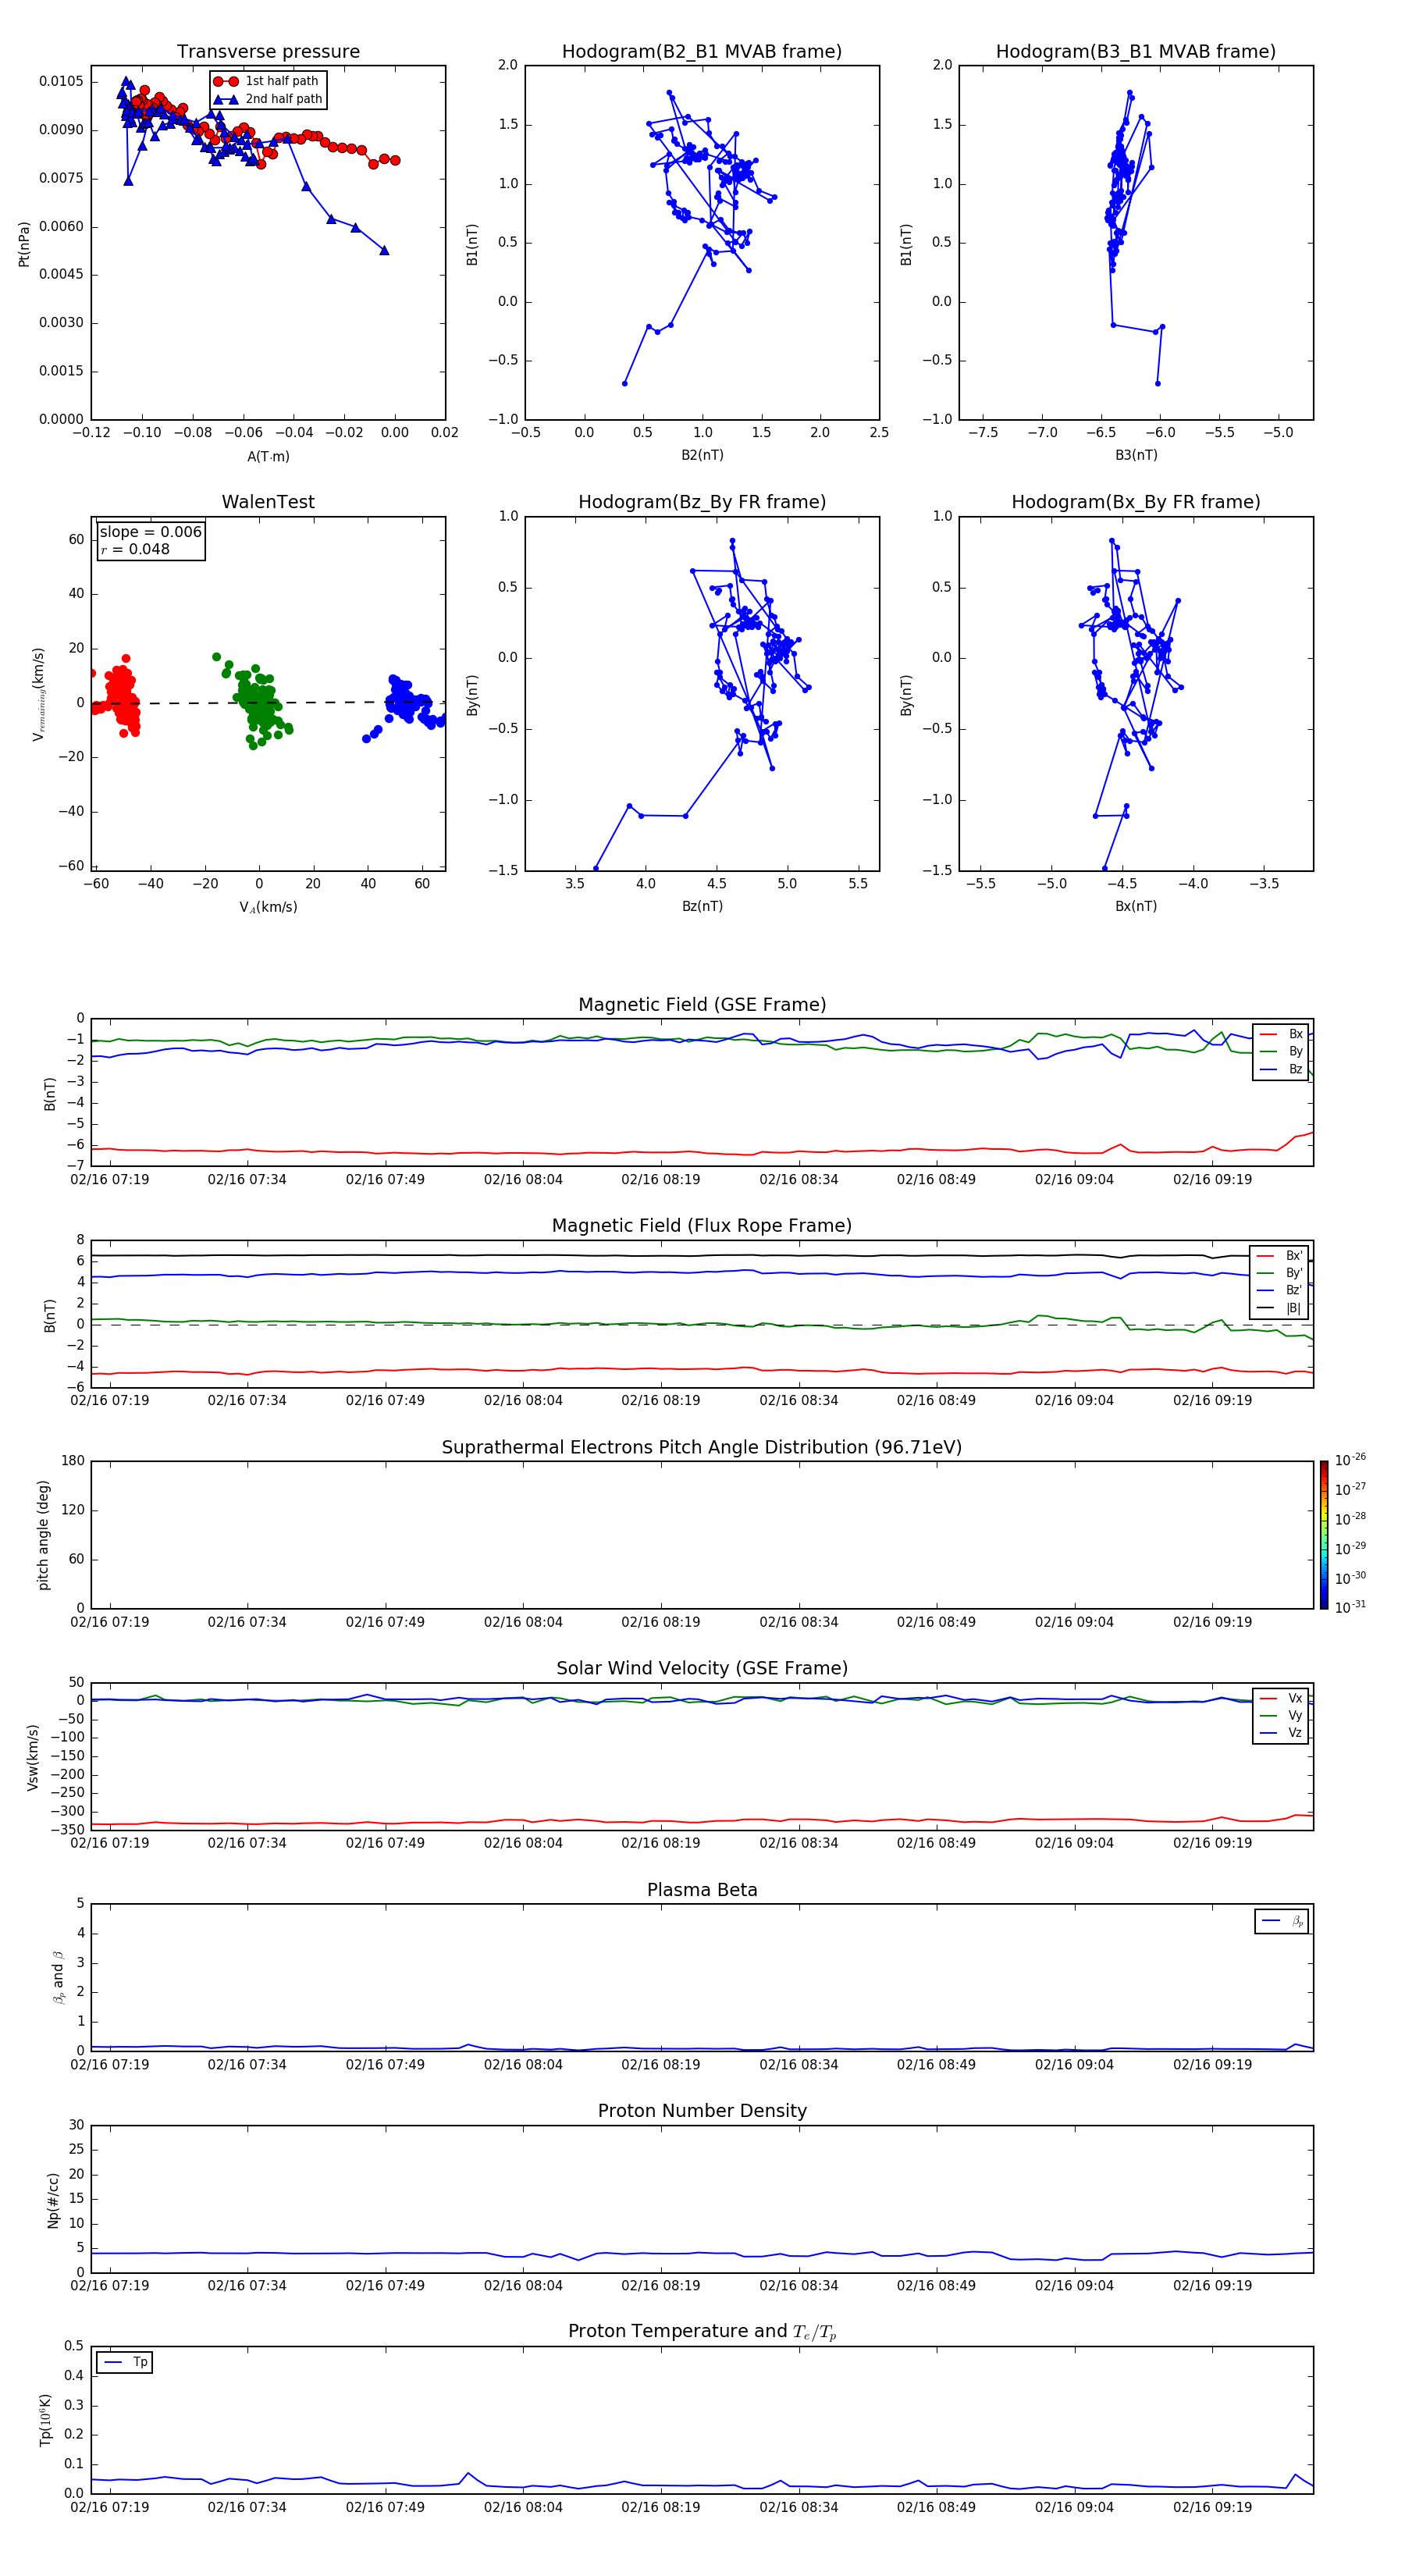The width and height of the screenshot is (1405, 2576).
Task: Click the "Transverse pressure" plot title
Action: click(268, 51)
